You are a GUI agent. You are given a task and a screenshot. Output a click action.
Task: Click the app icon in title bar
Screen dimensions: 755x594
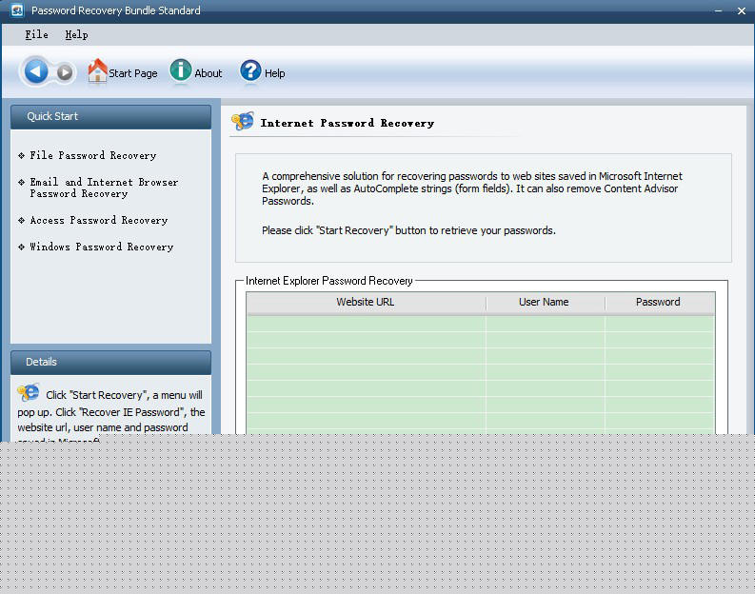point(17,10)
